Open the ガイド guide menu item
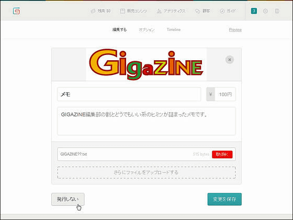 tap(228, 11)
